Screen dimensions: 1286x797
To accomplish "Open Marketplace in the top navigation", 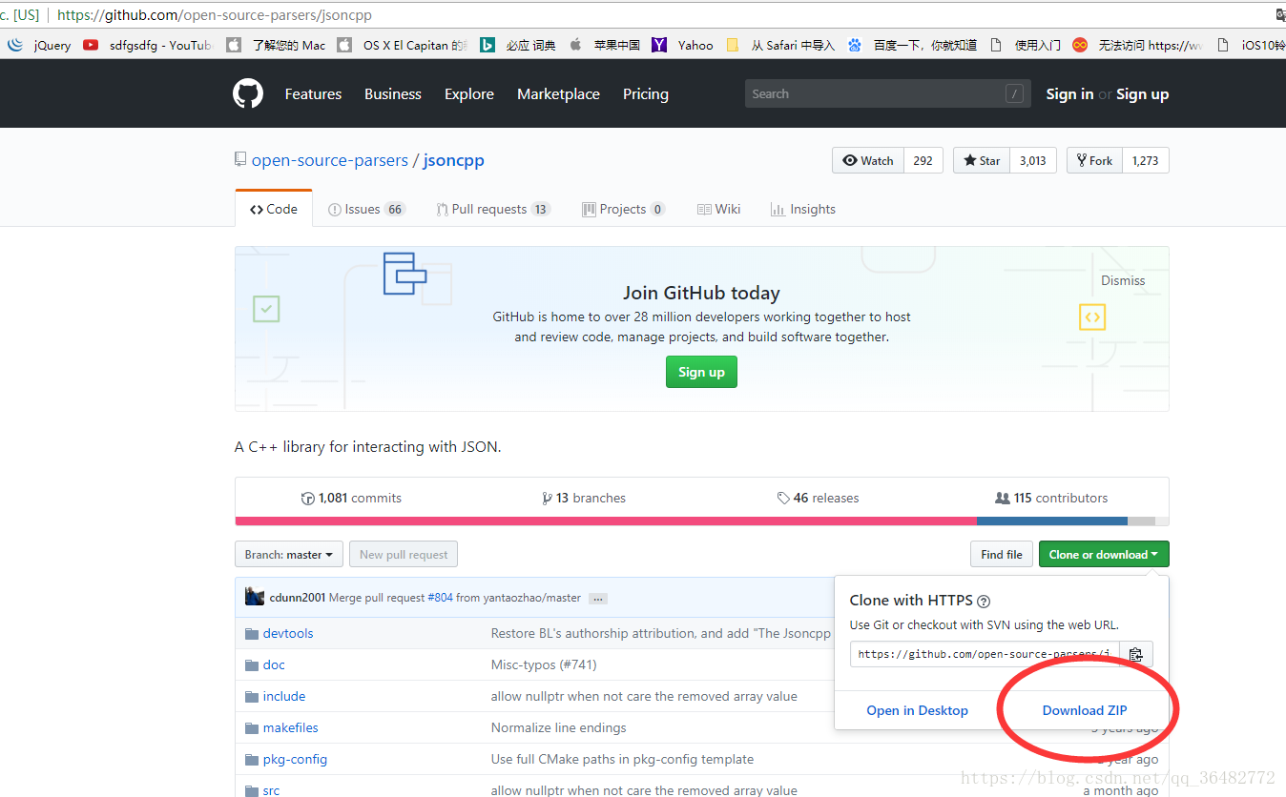I will [558, 93].
